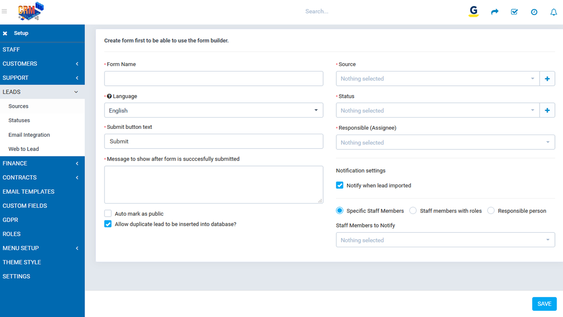Close Setup menu with X icon

point(5,33)
